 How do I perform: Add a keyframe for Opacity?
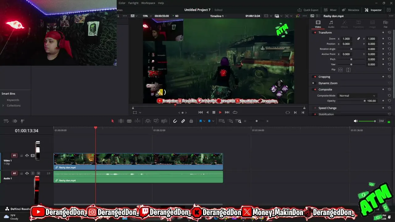(383, 101)
